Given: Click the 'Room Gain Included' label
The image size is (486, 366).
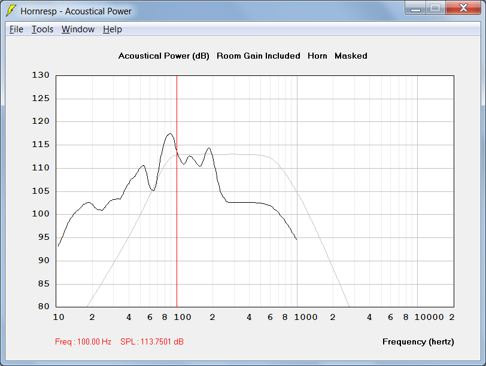Looking at the screenshot, I should [259, 56].
